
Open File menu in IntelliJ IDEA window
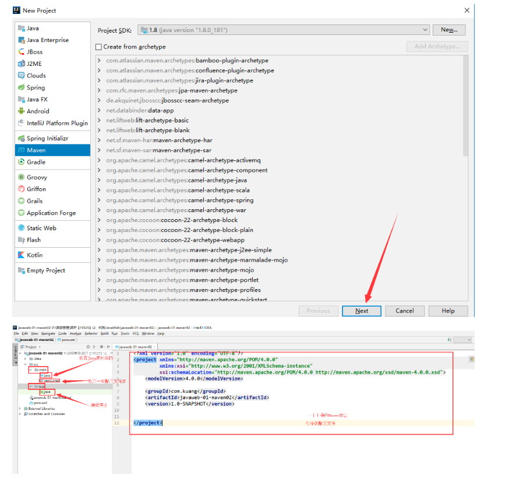tap(16, 333)
